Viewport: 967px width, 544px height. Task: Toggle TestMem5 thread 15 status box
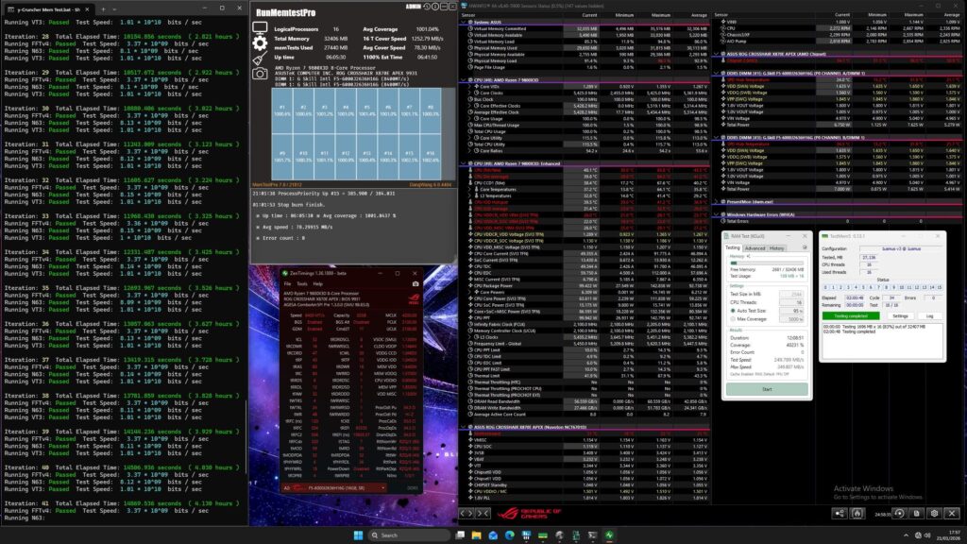[x=940, y=287]
